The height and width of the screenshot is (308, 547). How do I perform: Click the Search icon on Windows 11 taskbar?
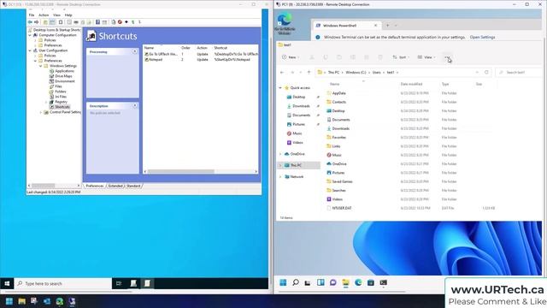[x=296, y=282]
